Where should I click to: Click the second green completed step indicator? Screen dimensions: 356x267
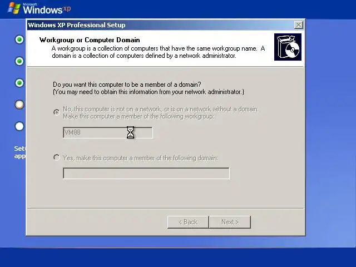point(19,61)
